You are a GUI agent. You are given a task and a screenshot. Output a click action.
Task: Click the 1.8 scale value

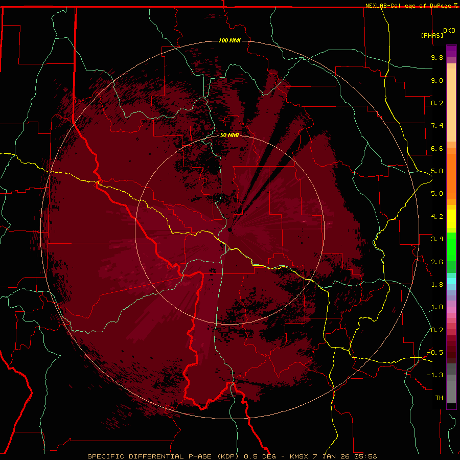437,285
